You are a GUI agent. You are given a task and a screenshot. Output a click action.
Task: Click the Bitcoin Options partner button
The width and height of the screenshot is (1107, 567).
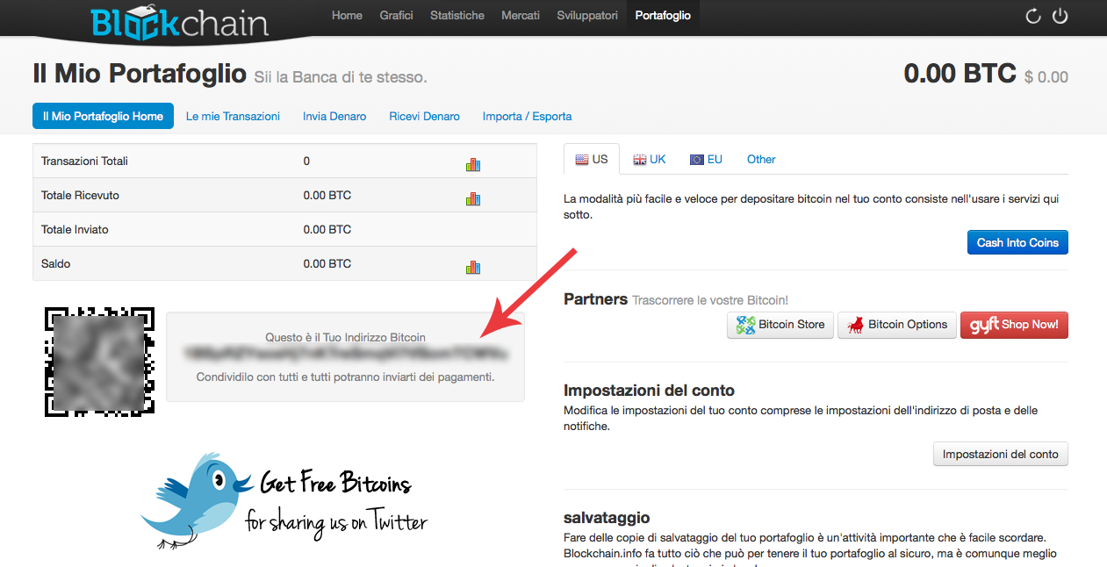tap(896, 325)
